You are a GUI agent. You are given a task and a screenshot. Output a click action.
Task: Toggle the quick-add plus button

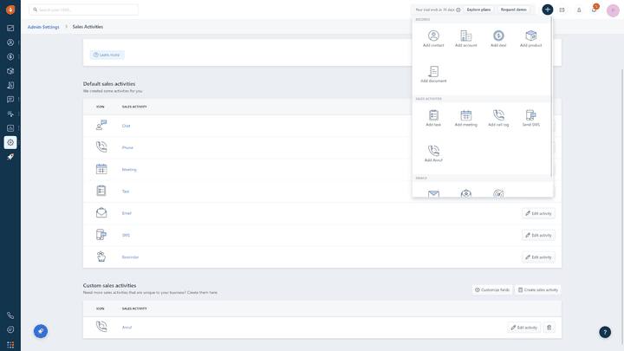[548, 10]
